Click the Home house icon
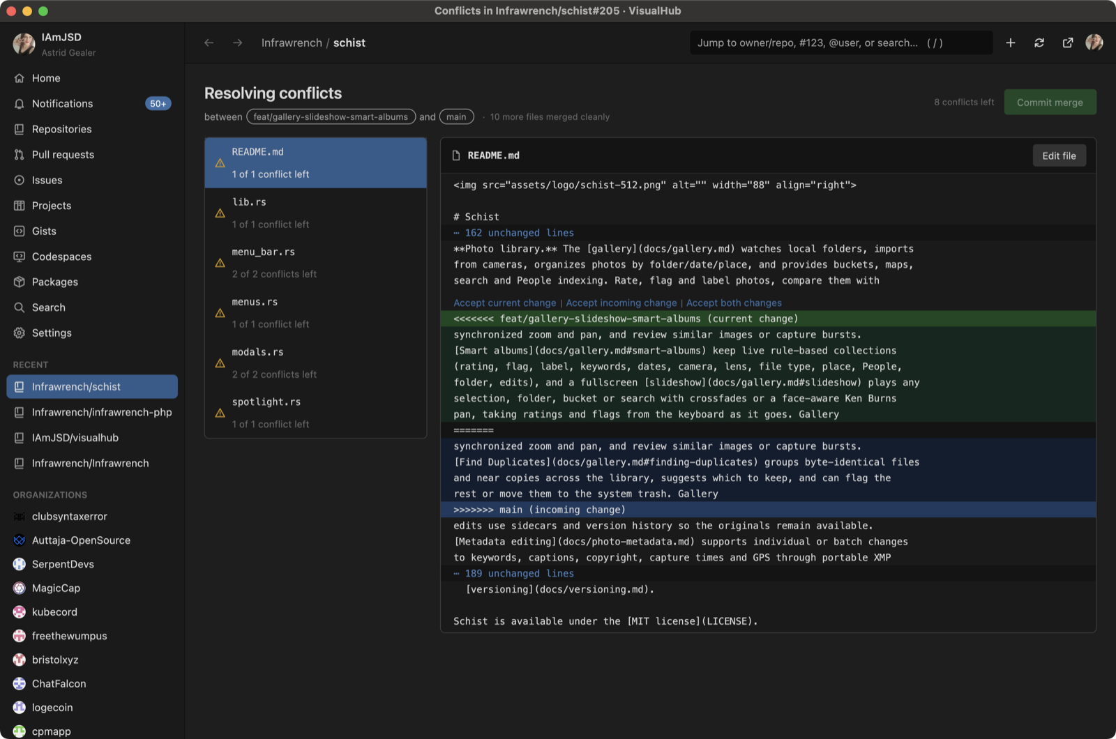The height and width of the screenshot is (739, 1116). (x=20, y=78)
